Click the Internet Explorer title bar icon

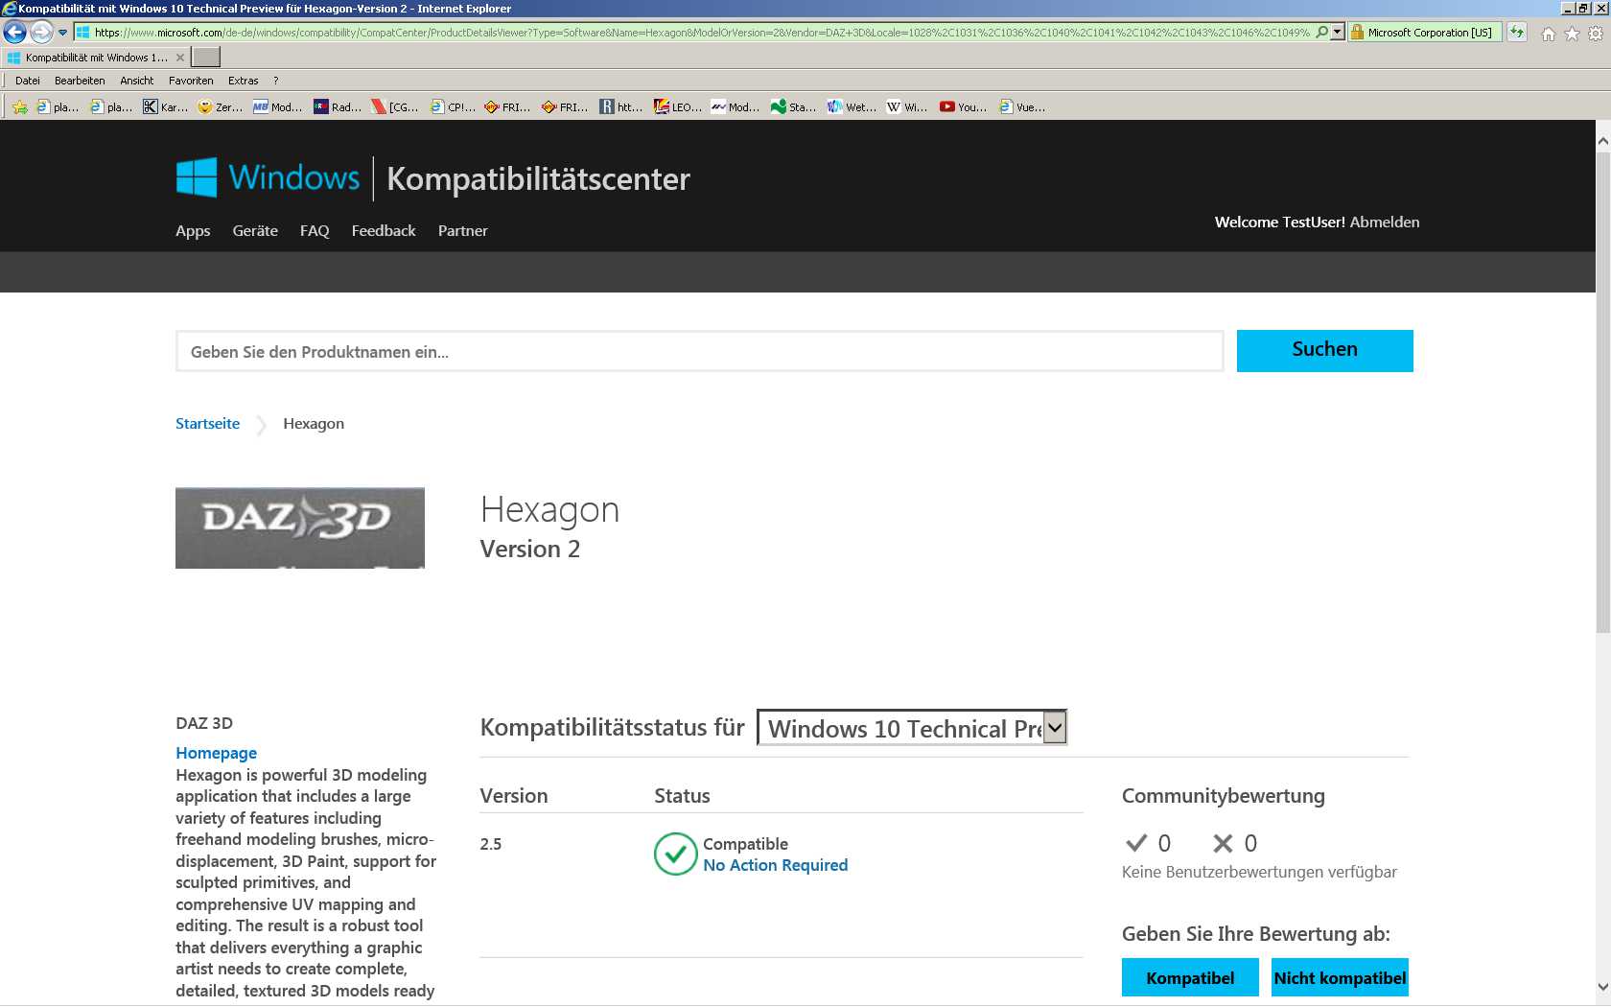coord(10,9)
